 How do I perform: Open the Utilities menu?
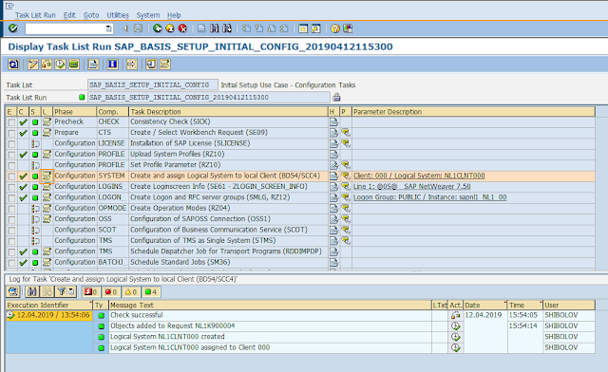[118, 15]
